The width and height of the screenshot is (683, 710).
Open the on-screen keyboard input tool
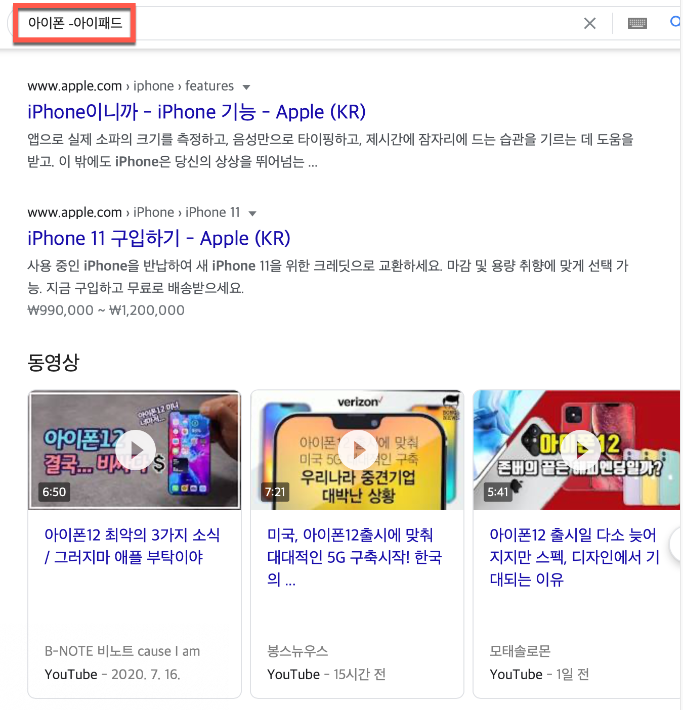[637, 23]
